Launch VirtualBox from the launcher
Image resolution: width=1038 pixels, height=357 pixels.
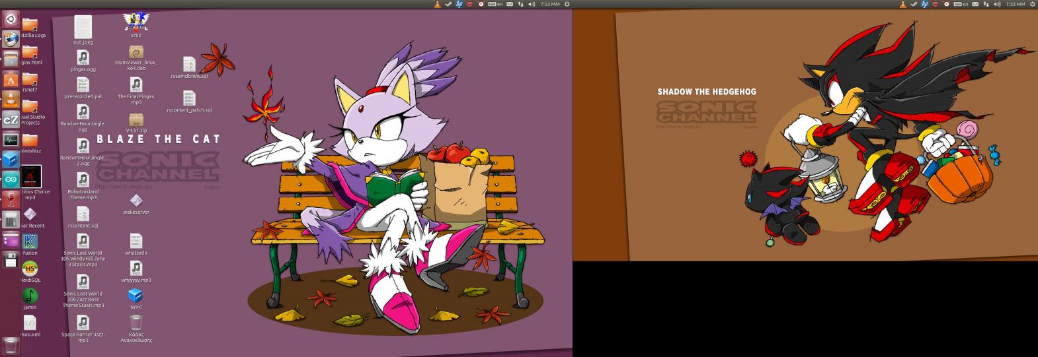[x=11, y=160]
